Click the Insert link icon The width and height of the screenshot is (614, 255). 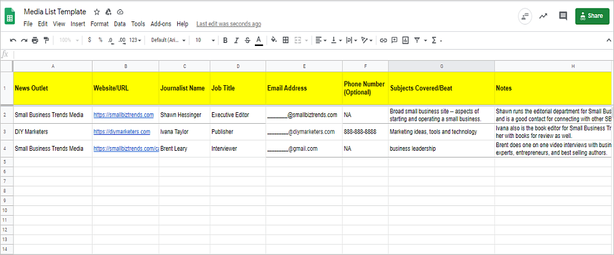384,40
